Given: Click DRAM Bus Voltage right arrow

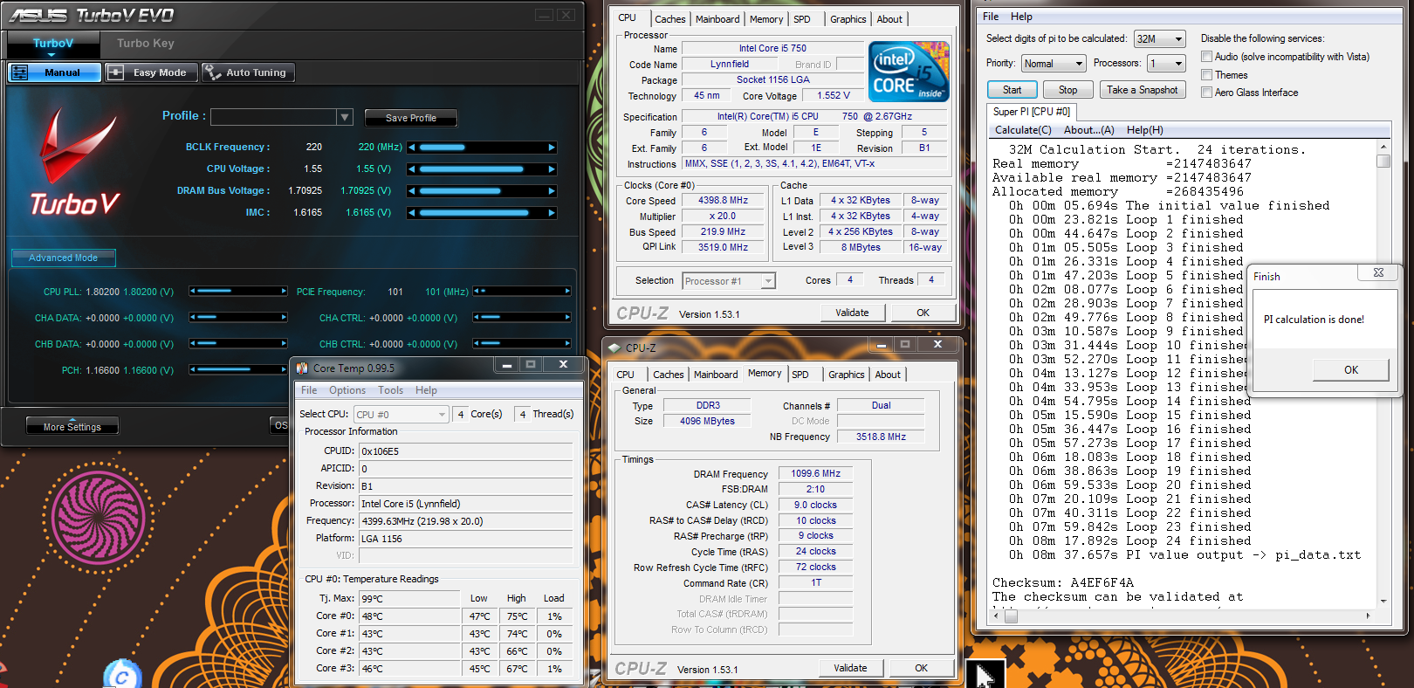Looking at the screenshot, I should (552, 191).
